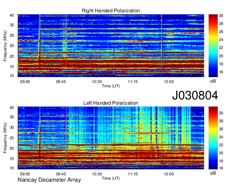This screenshot has height=184, width=227.
Task: Click 24 on Left Handed color bar scale
Action: pyautogui.click(x=221, y=137)
